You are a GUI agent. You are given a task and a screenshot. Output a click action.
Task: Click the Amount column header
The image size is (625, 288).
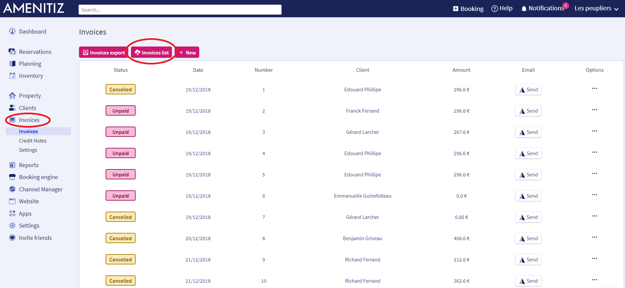pyautogui.click(x=461, y=70)
